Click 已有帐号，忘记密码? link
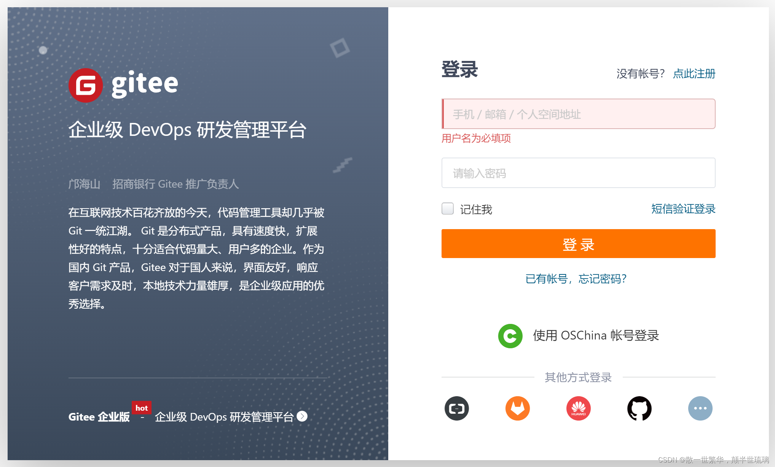This screenshot has width=775, height=467. pyautogui.click(x=576, y=279)
